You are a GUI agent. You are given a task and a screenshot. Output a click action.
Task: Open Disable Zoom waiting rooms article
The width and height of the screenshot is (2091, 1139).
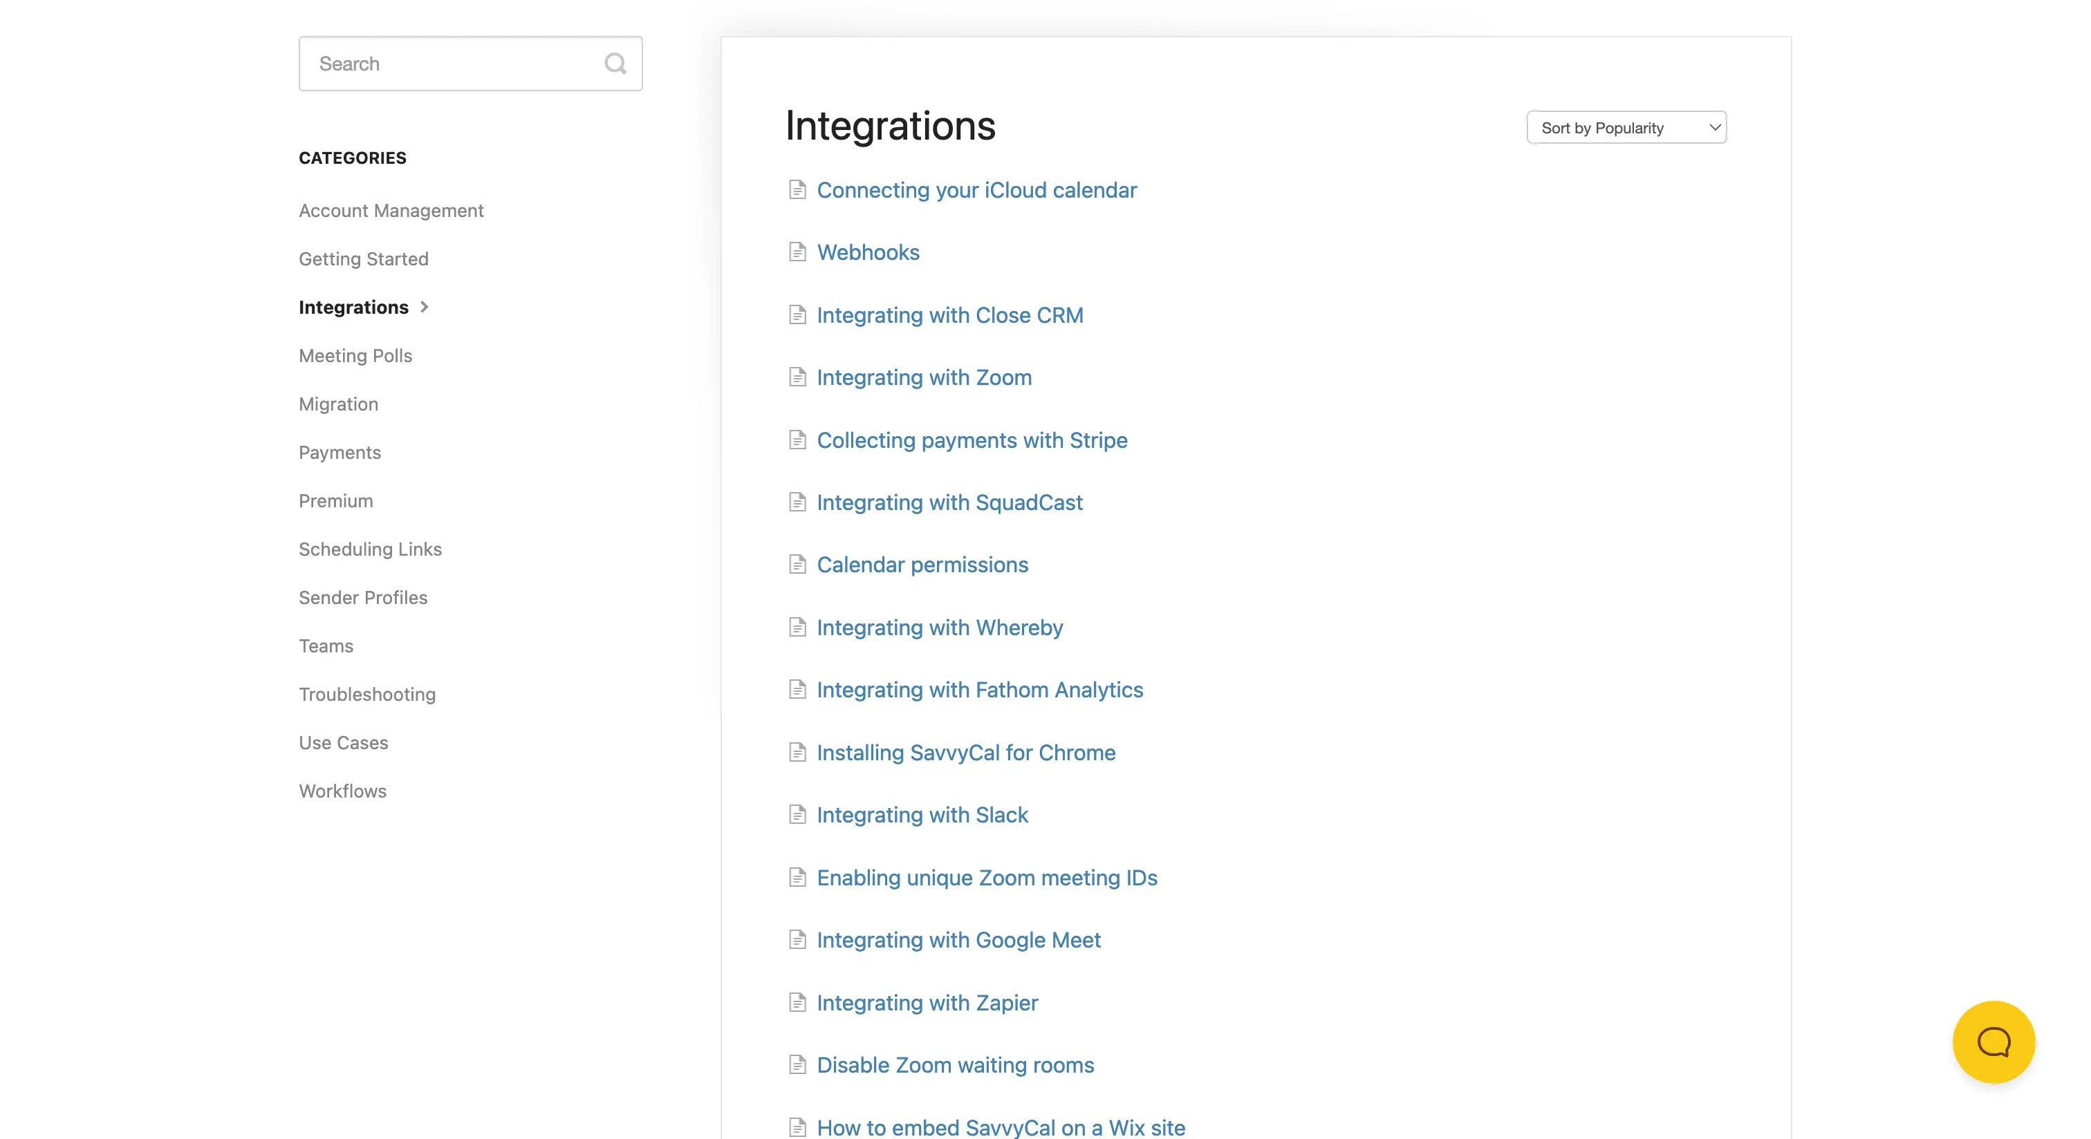[955, 1065]
